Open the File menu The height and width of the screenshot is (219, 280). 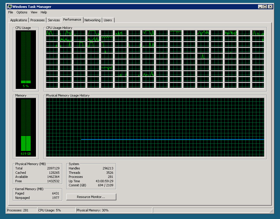[11, 12]
